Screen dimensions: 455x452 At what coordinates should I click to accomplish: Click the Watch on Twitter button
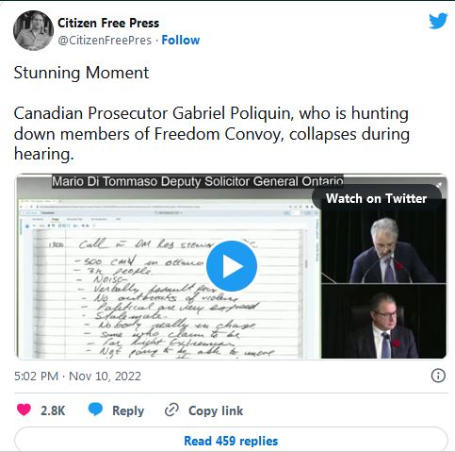click(376, 198)
